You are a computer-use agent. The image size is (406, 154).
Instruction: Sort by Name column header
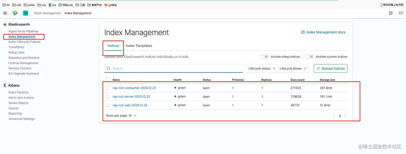pos(116,80)
